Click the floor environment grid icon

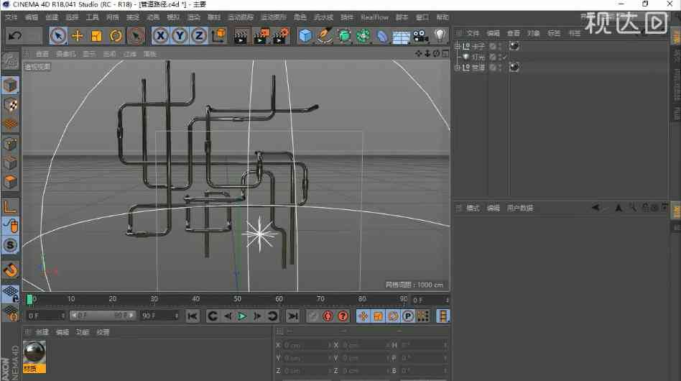(x=402, y=37)
